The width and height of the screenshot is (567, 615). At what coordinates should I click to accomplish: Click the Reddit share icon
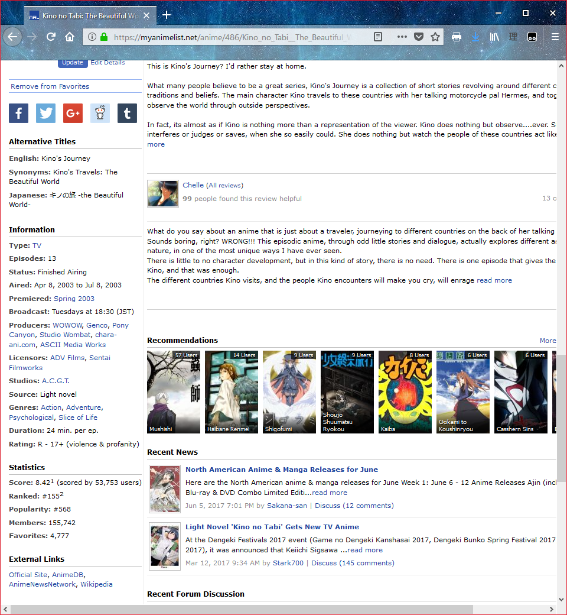[100, 113]
